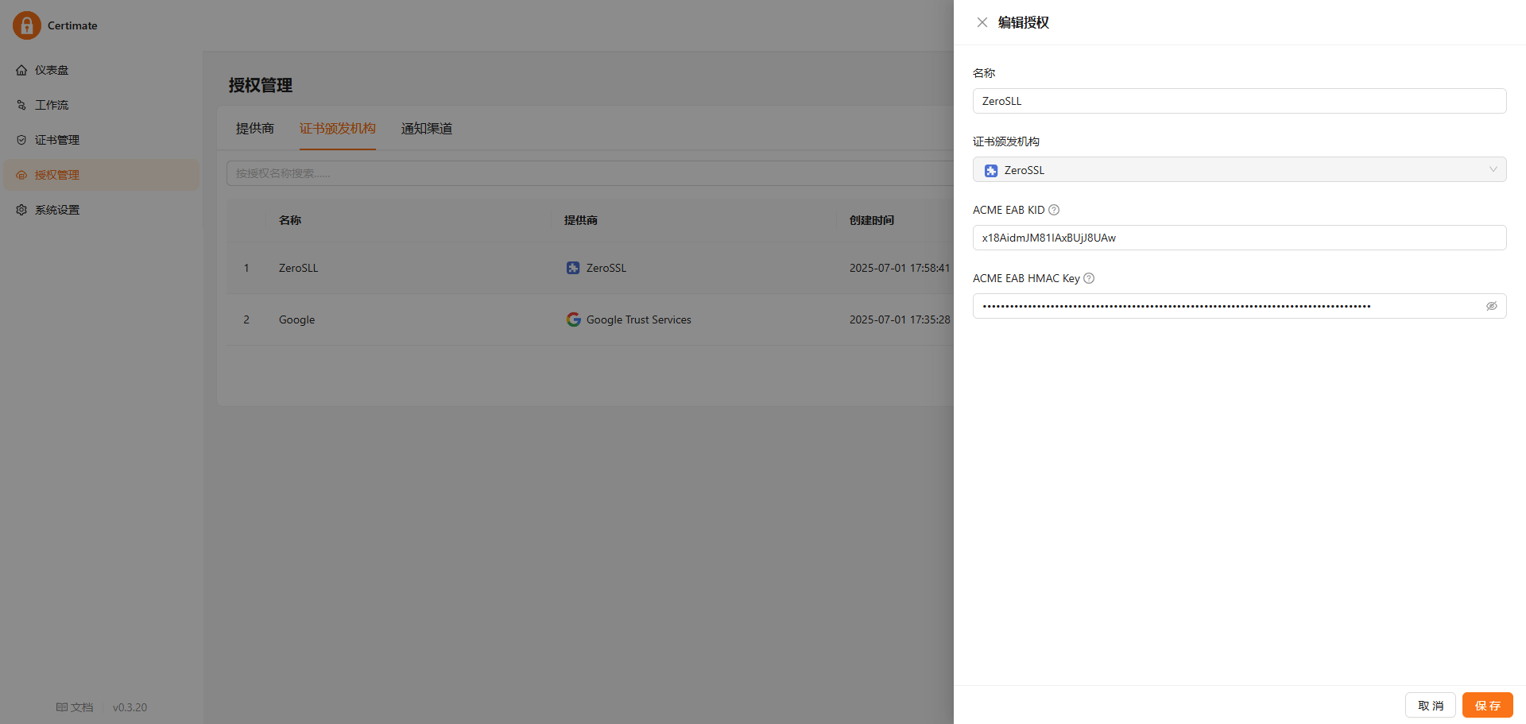The height and width of the screenshot is (724, 1526).
Task: Switch to the 提供商 tab
Action: click(x=255, y=128)
